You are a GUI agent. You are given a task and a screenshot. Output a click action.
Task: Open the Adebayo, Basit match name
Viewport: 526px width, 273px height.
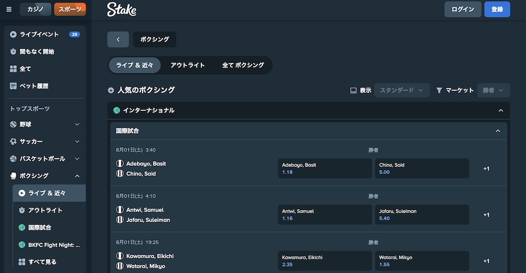tap(146, 164)
